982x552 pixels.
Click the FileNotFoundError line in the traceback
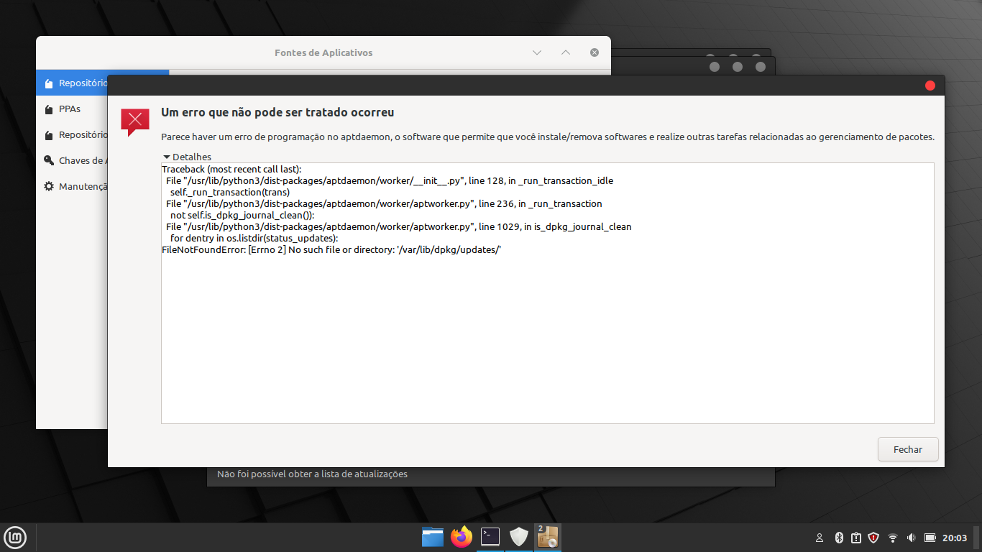pyautogui.click(x=331, y=249)
